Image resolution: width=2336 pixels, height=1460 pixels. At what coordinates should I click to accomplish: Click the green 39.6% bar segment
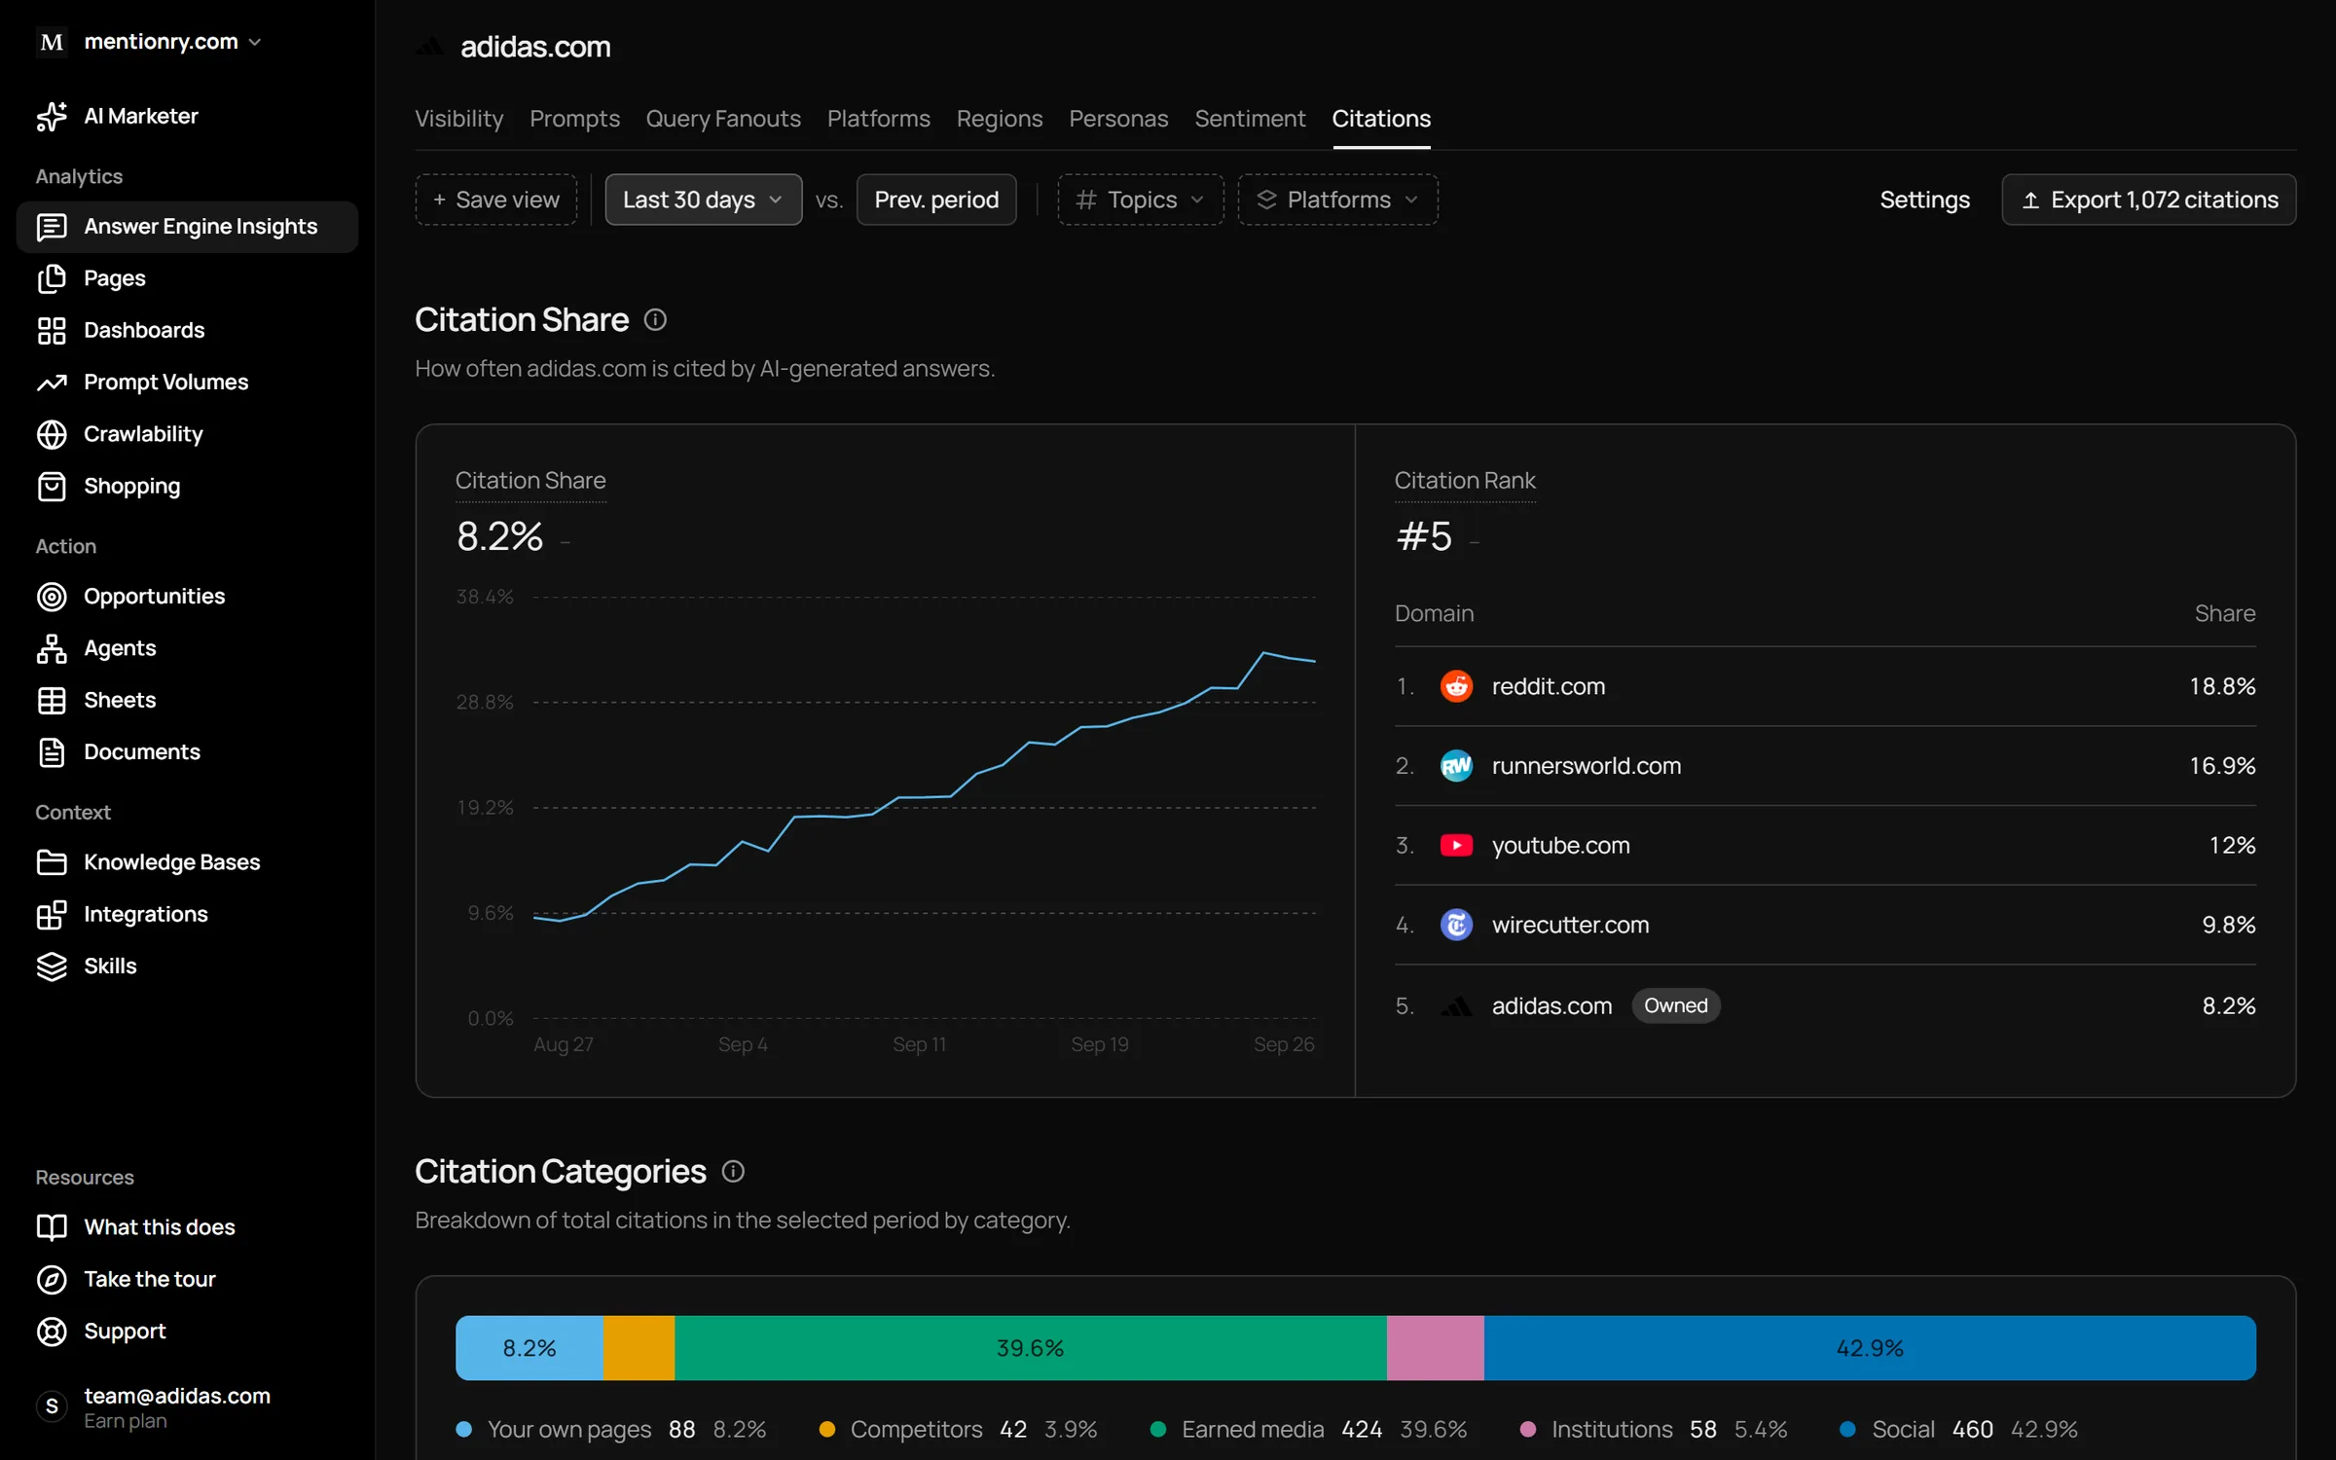coord(1030,1348)
